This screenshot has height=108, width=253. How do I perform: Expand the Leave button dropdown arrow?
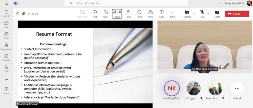[x=246, y=14]
